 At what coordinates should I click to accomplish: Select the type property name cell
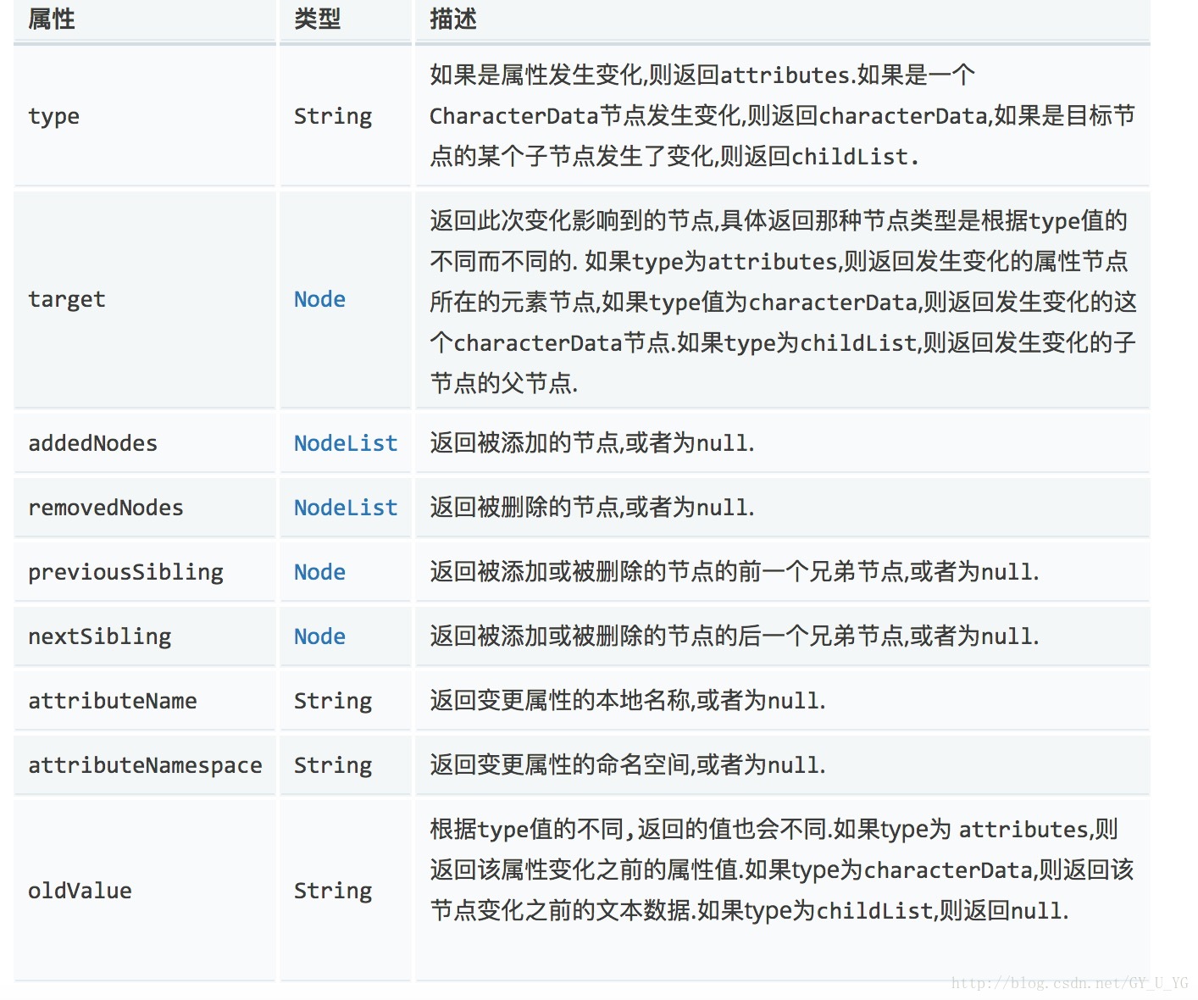tap(144, 116)
